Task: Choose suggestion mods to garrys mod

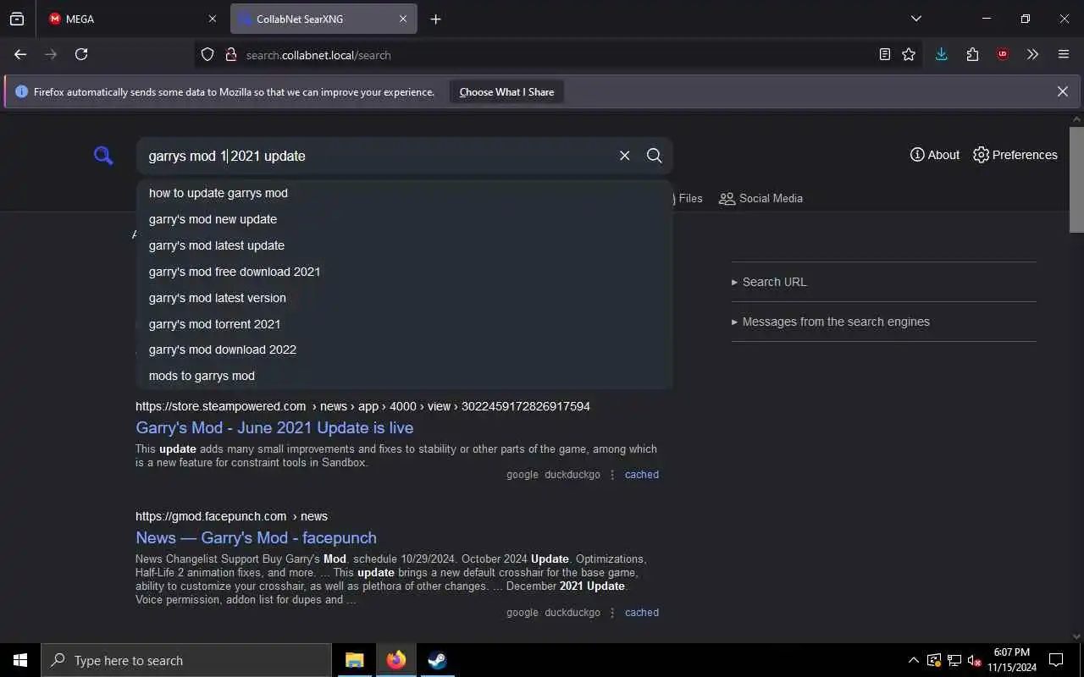Action: tap(404, 376)
